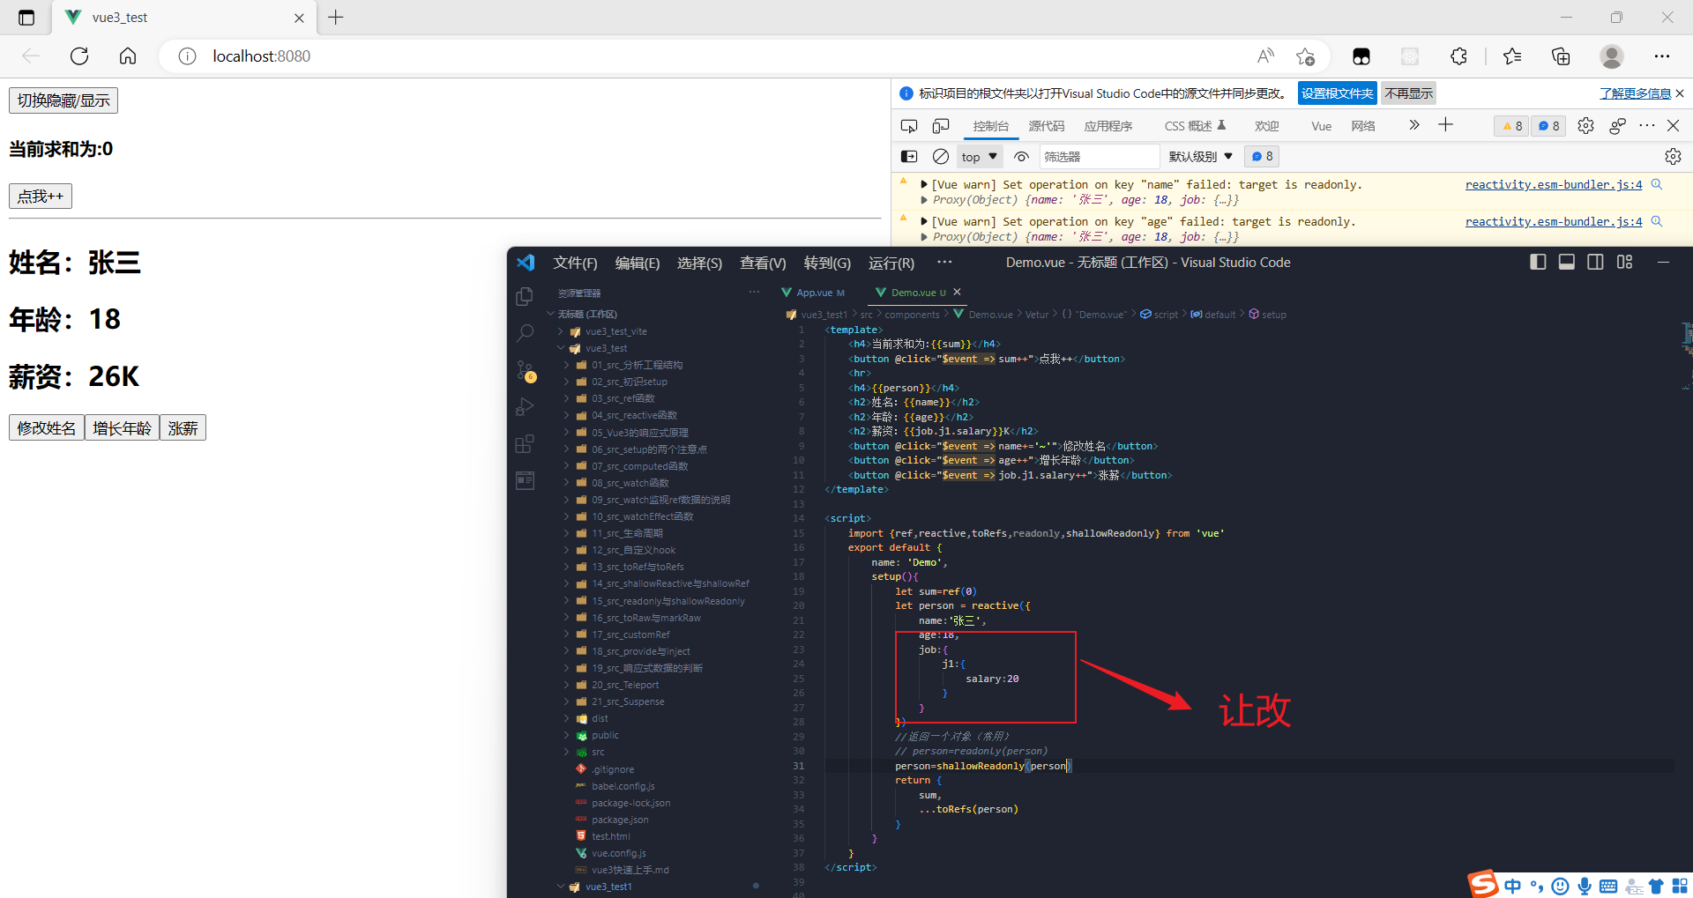This screenshot has height=898, width=1693.
Task: Open VS Code Explorer in activity bar
Action: coord(525,297)
